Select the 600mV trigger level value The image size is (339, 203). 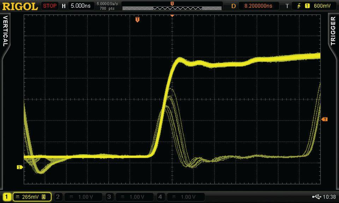322,6
